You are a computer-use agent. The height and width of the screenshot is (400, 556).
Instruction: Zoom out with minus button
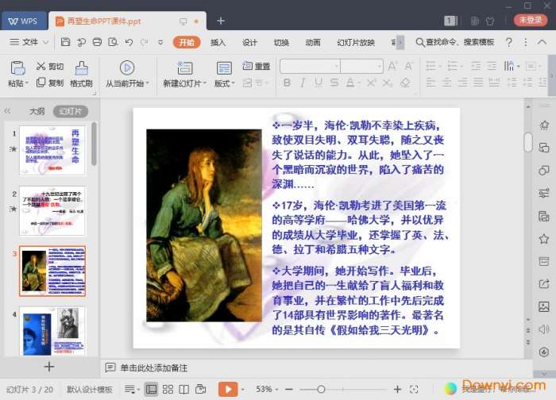point(289,389)
